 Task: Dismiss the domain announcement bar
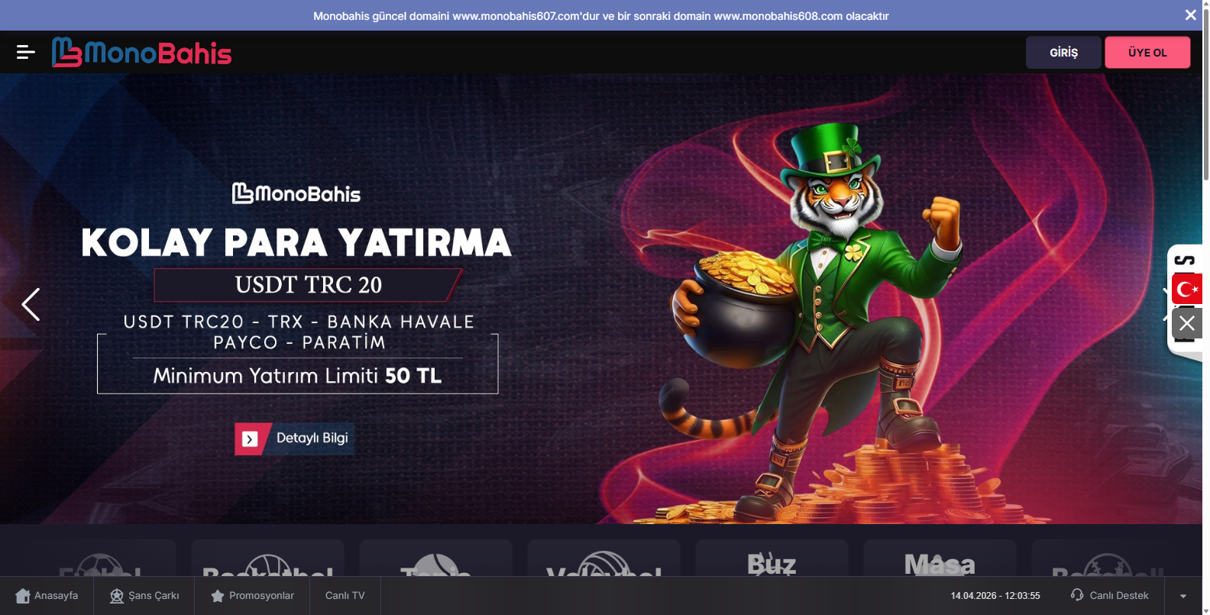click(1190, 15)
